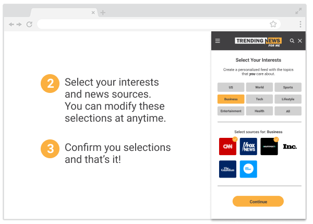Screen dimensions: 313x224
Task: Deselect the highlighted Business topic
Action: click(231, 99)
